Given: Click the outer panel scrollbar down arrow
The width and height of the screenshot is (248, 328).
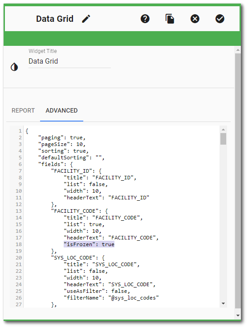Looking at the screenshot, I should [238, 316].
